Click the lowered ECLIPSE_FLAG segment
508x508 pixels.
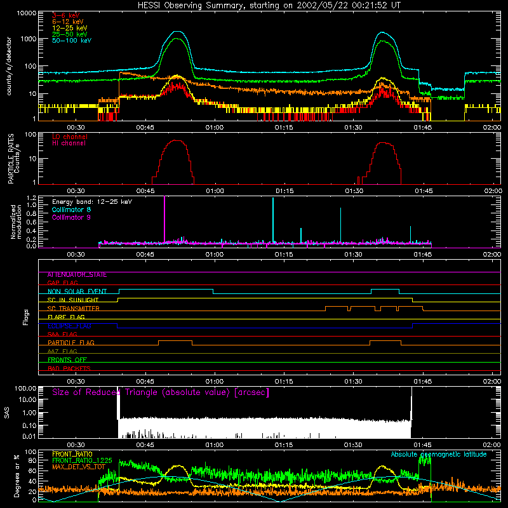pyautogui.click(x=265, y=328)
